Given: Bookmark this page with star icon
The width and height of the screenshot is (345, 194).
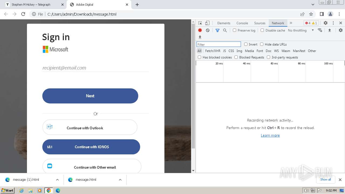Looking at the screenshot, I should point(311,14).
